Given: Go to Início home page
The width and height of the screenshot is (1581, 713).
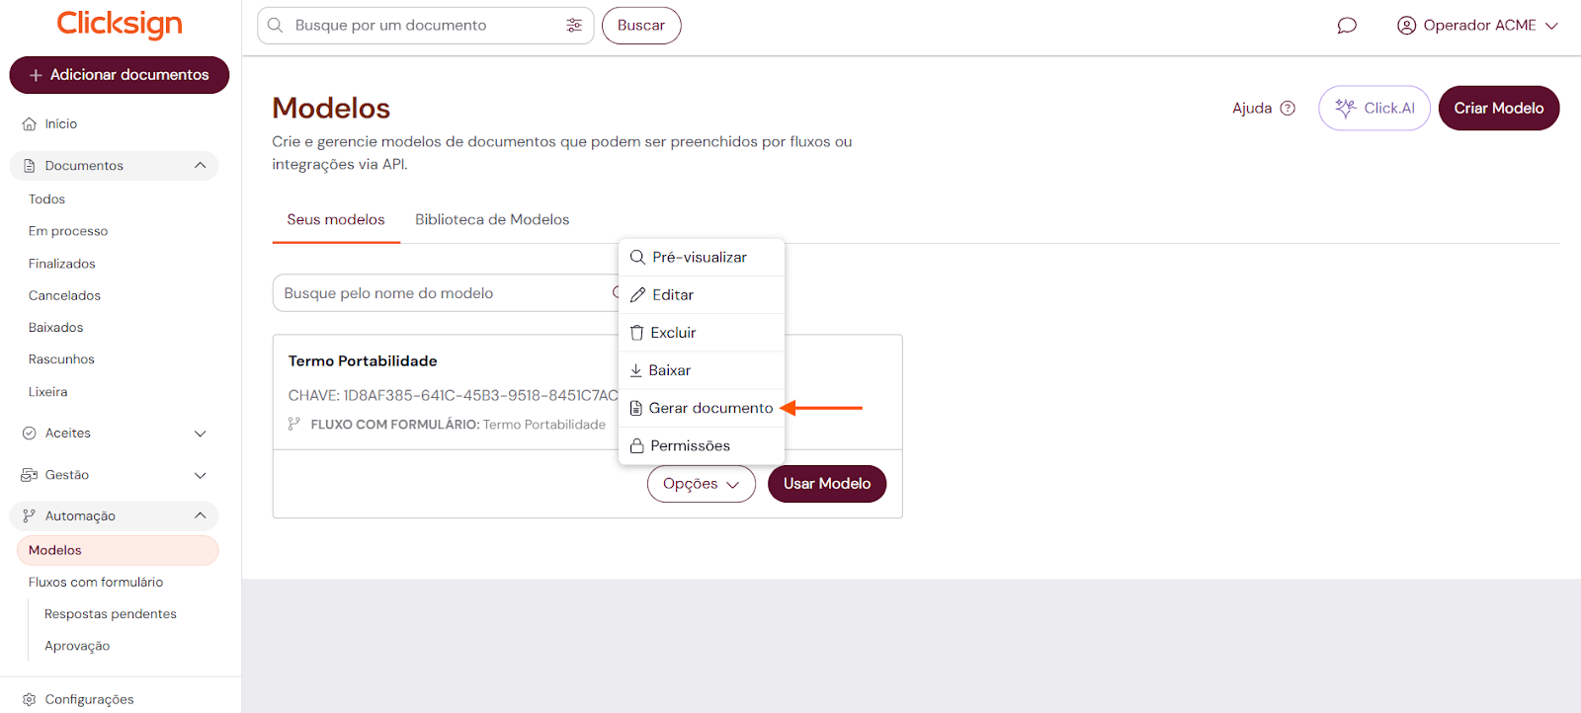Looking at the screenshot, I should click(x=60, y=124).
